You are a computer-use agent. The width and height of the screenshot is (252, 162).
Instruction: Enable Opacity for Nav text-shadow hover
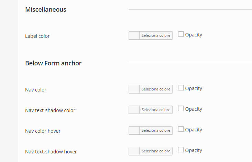point(181,150)
